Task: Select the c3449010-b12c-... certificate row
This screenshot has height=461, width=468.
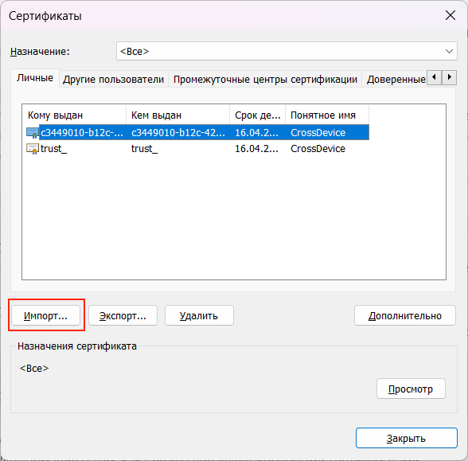Action: coord(197,132)
